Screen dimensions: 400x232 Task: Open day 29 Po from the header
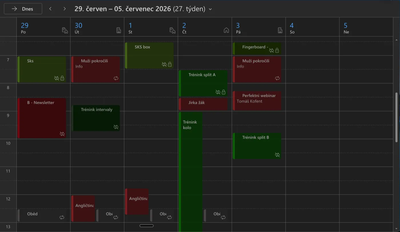25,28
